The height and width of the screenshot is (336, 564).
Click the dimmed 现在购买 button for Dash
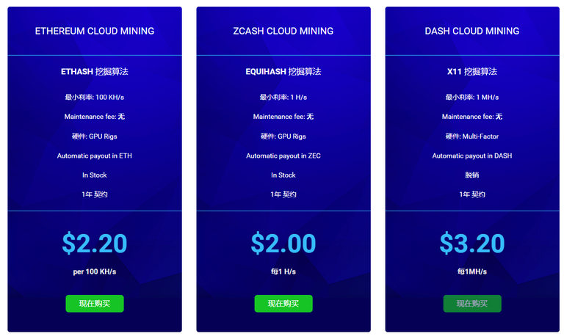tap(472, 304)
